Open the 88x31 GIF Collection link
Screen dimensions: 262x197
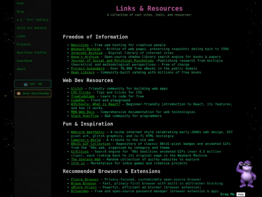[x=91, y=144]
